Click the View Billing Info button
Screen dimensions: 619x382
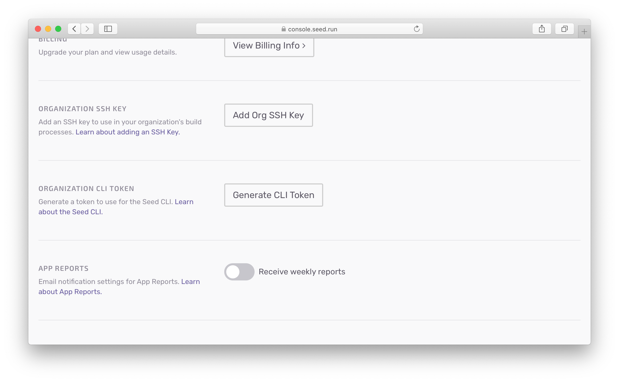tap(269, 46)
